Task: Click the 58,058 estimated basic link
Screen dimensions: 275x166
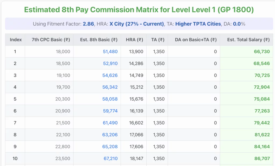Action: (111, 99)
